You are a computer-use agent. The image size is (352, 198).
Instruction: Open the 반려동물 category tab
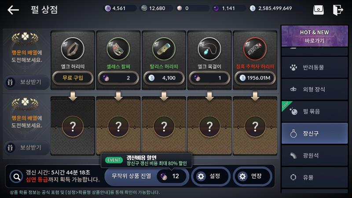[315, 67]
